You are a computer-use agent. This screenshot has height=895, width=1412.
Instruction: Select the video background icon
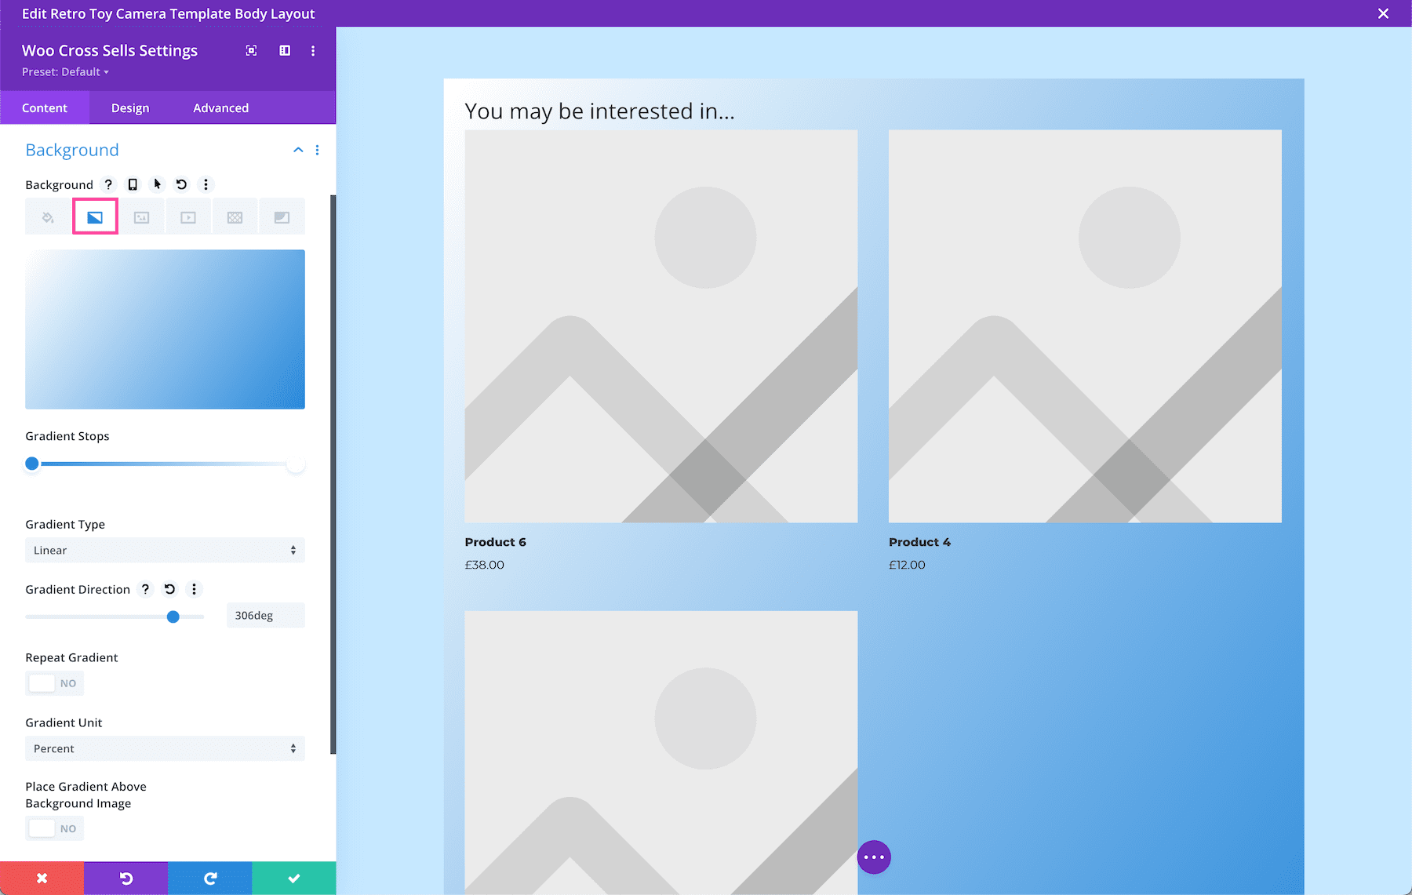(188, 216)
